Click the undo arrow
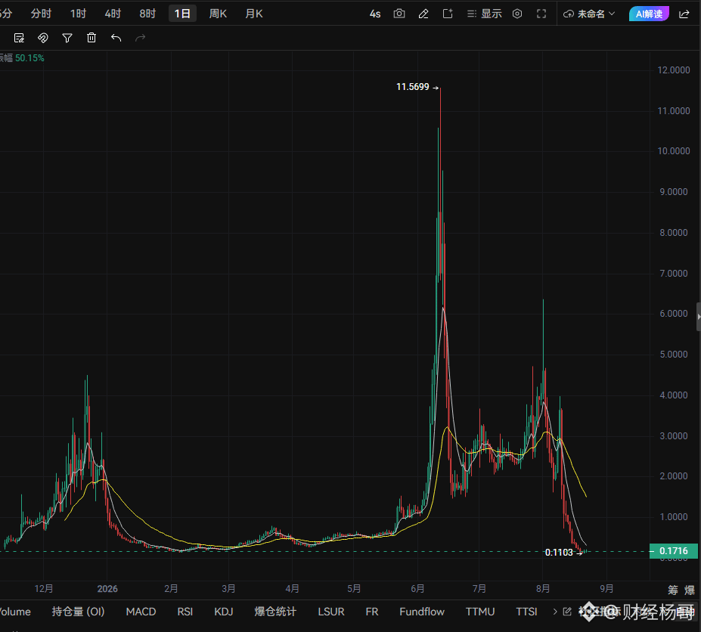This screenshot has width=701, height=632. tap(116, 38)
